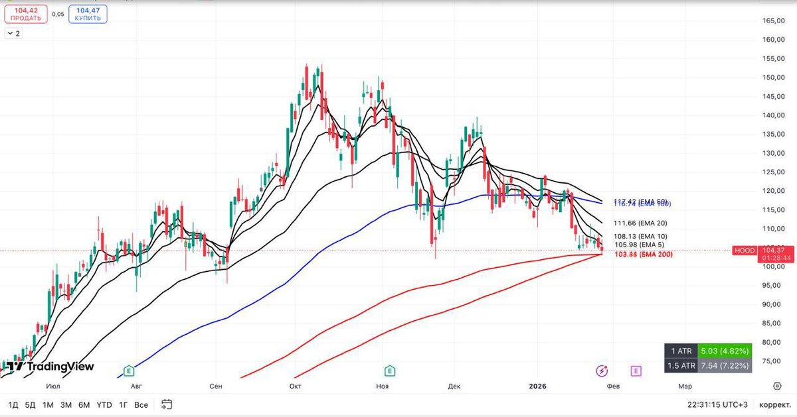This screenshot has width=797, height=417.
Task: Click the Июл label on time axis
Action: 54,386
